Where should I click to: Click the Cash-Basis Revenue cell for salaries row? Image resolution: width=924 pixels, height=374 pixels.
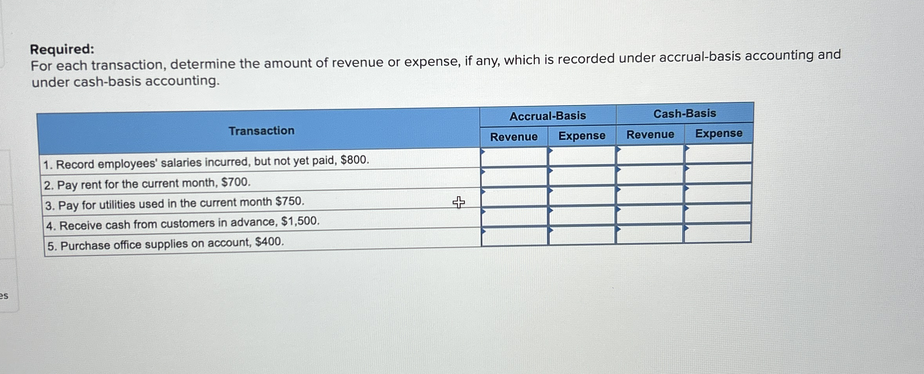point(650,156)
